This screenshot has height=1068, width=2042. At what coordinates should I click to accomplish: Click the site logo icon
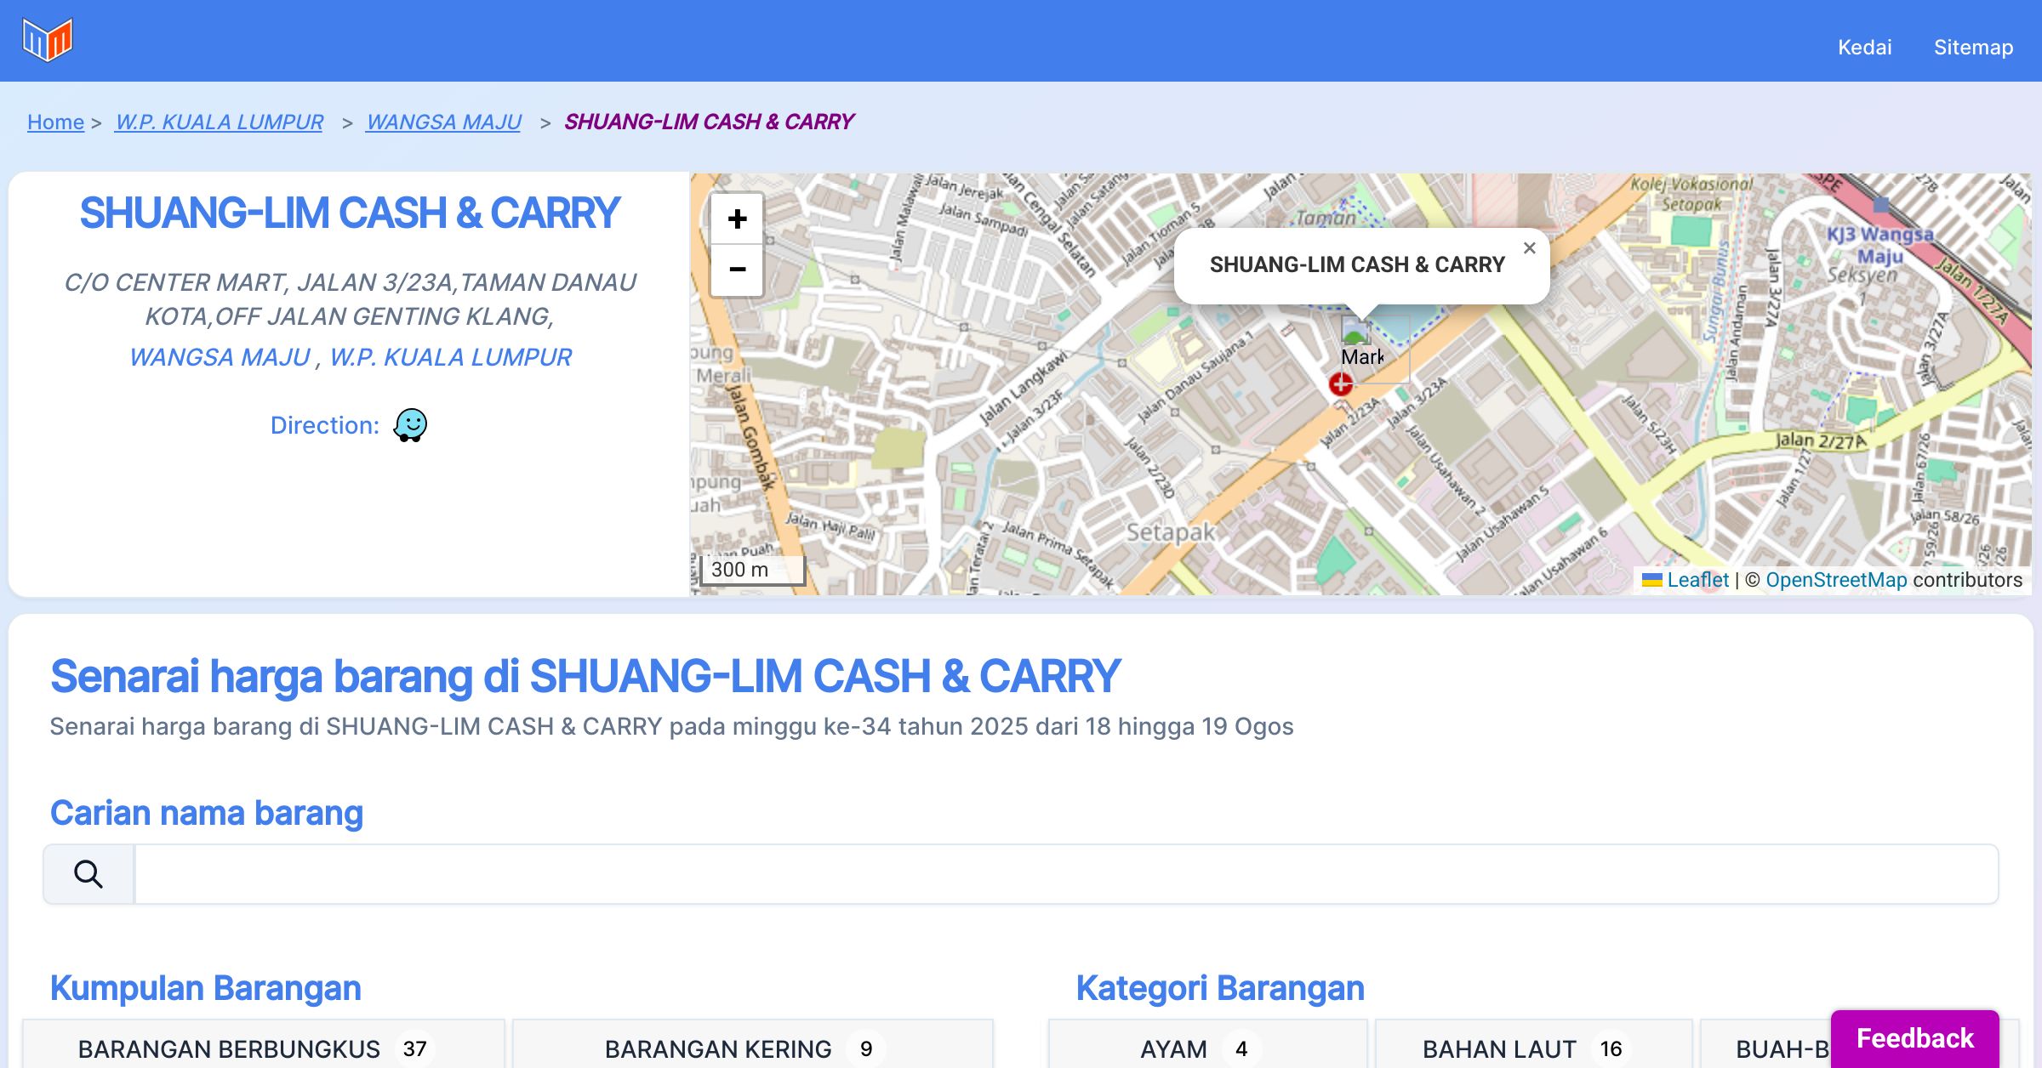click(x=48, y=40)
